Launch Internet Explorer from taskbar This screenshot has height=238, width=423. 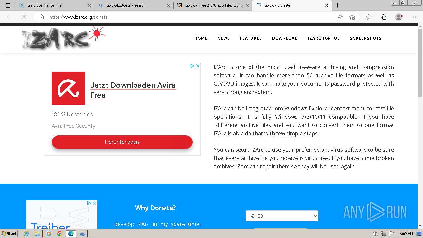26,234
